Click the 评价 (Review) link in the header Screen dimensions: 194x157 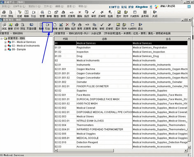(131, 7)
